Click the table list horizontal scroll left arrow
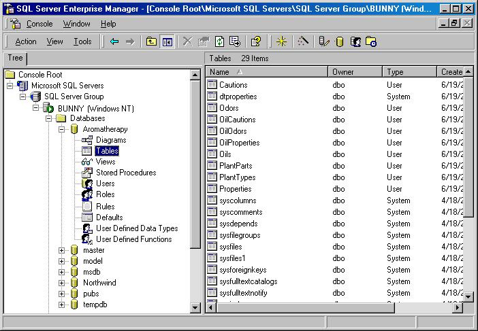The height and width of the screenshot is (331, 478). (x=211, y=308)
